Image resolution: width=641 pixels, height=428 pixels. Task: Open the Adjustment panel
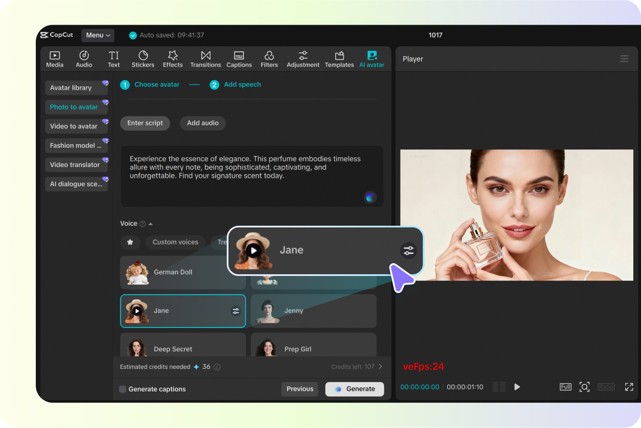(x=303, y=59)
